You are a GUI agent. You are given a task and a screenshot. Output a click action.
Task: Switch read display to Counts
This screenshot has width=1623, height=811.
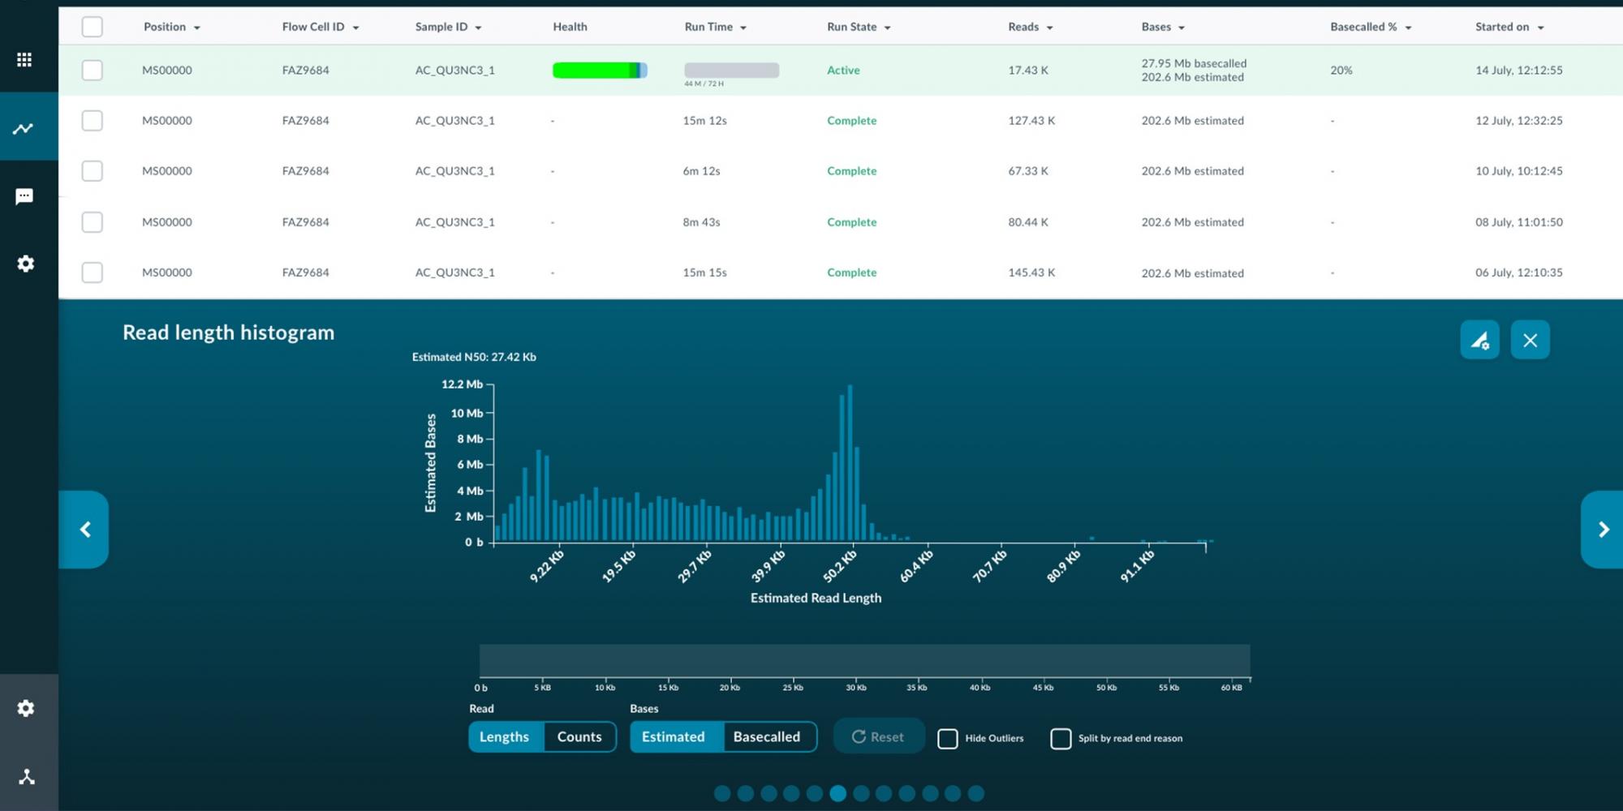coord(579,736)
